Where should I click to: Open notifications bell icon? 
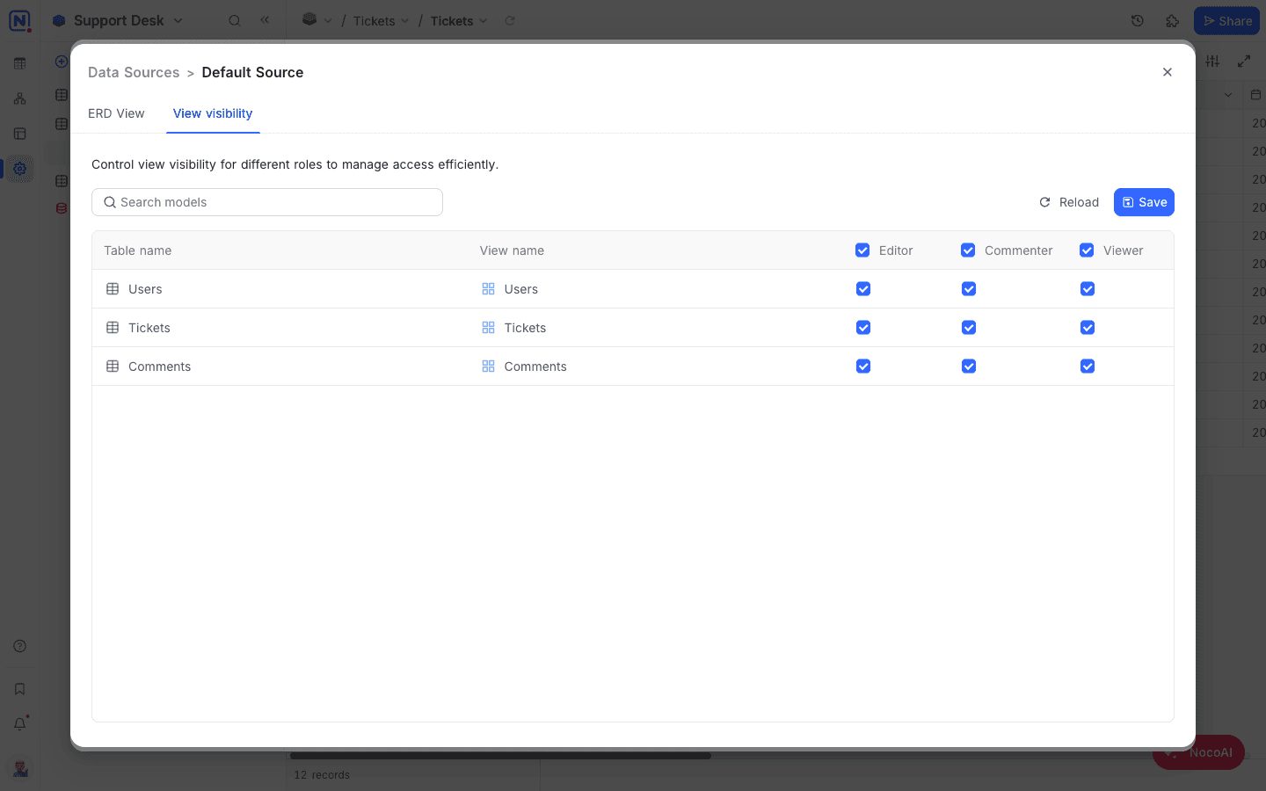(19, 724)
